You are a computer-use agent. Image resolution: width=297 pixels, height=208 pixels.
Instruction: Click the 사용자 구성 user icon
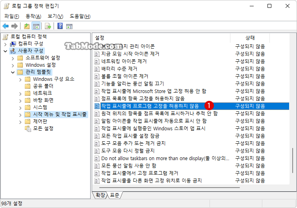click(13, 51)
